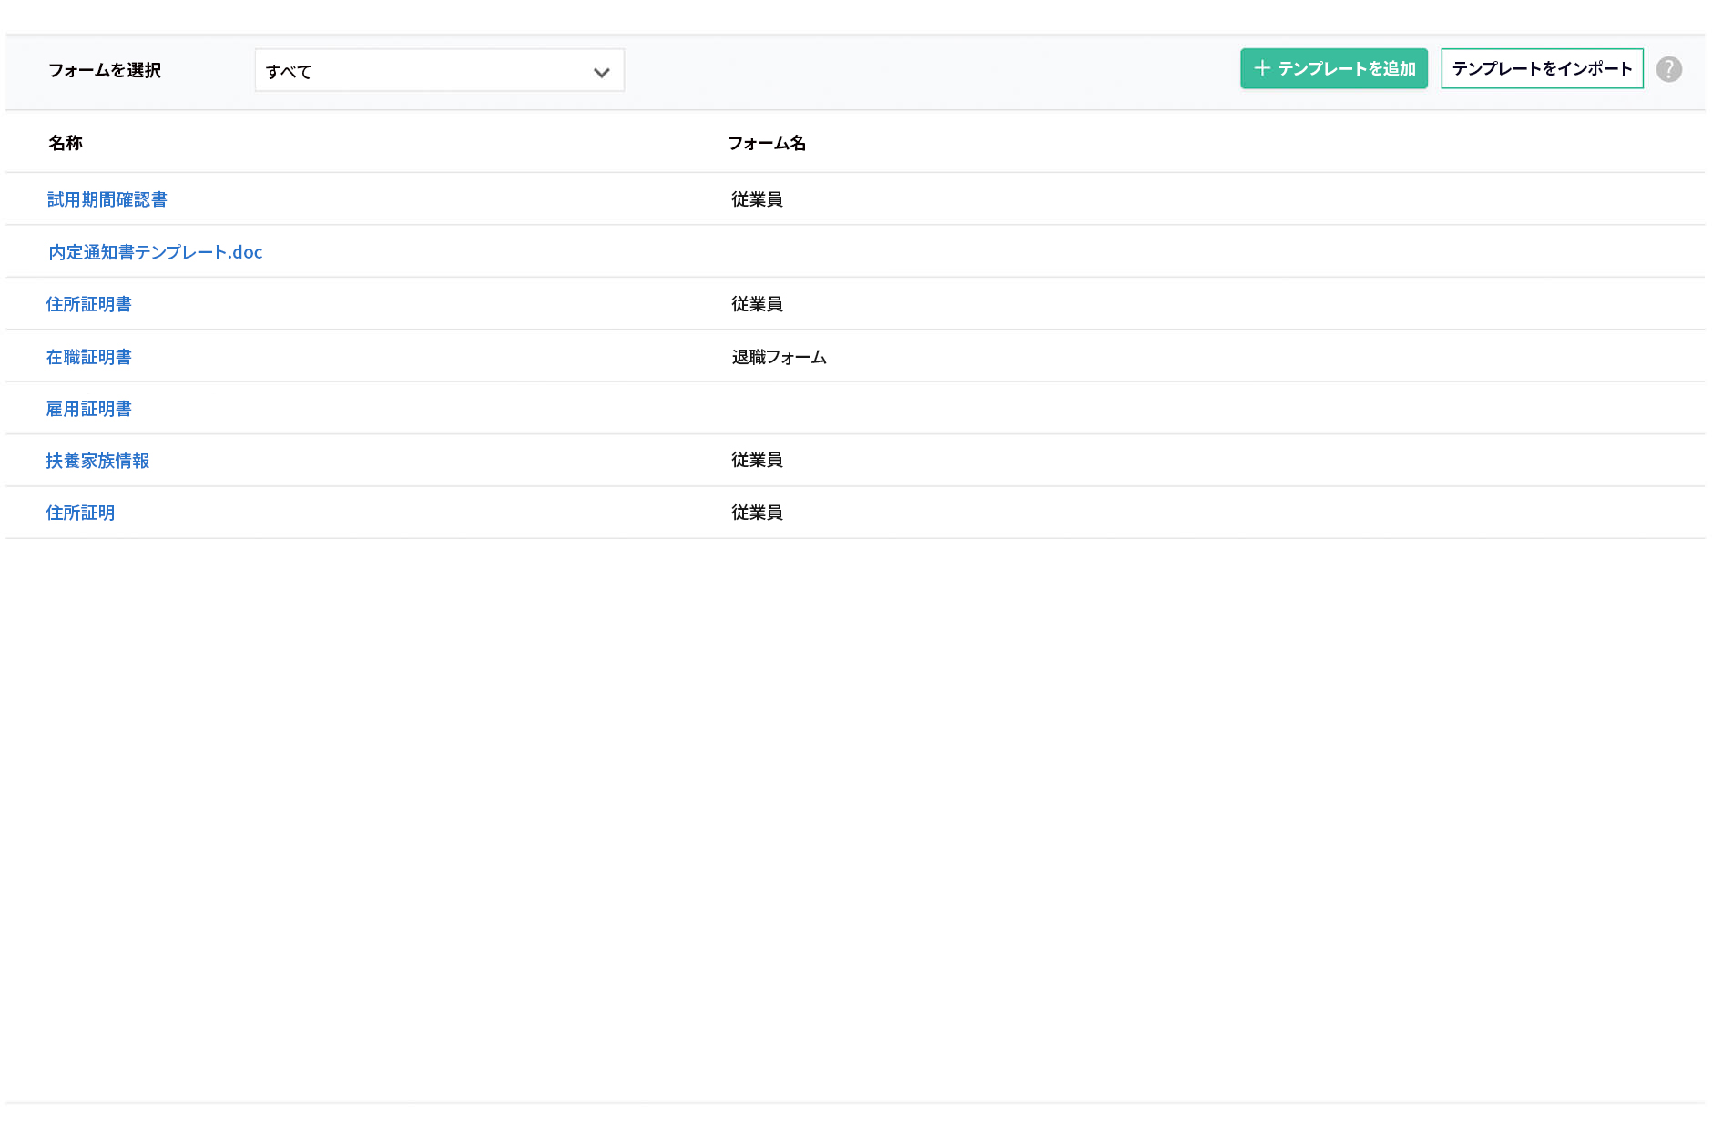Click the フォーム名 column header

pos(768,143)
